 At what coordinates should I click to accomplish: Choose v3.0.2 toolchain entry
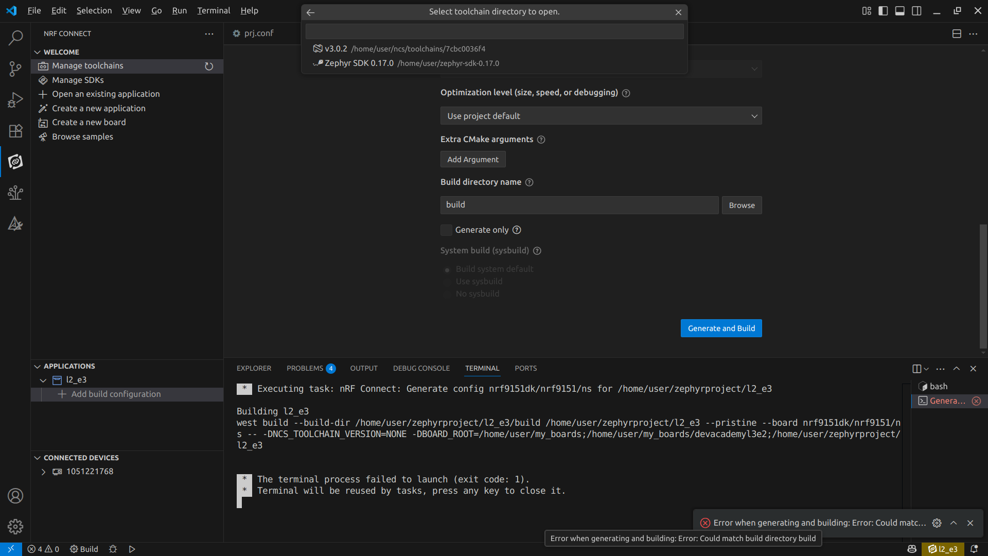(494, 49)
